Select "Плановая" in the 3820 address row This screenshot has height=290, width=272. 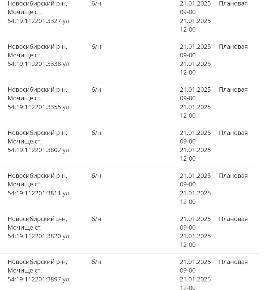[x=233, y=219]
